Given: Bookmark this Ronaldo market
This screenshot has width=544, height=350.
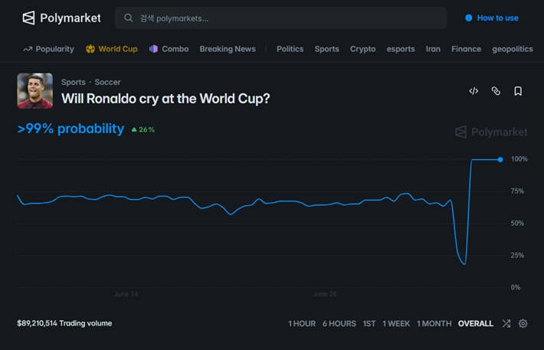Looking at the screenshot, I should (x=518, y=91).
